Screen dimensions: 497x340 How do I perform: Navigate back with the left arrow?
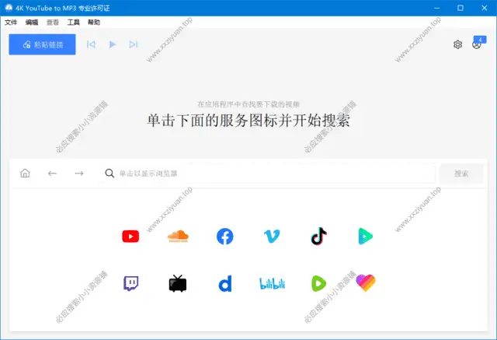click(x=52, y=174)
